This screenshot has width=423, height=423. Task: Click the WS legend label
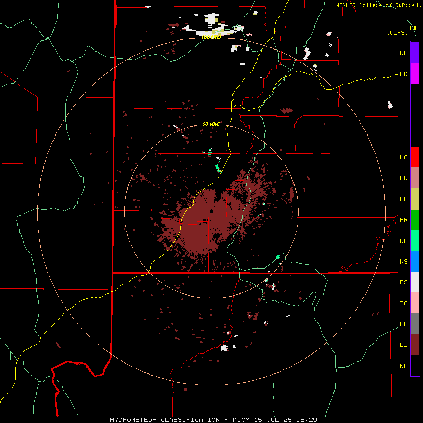pos(403,262)
